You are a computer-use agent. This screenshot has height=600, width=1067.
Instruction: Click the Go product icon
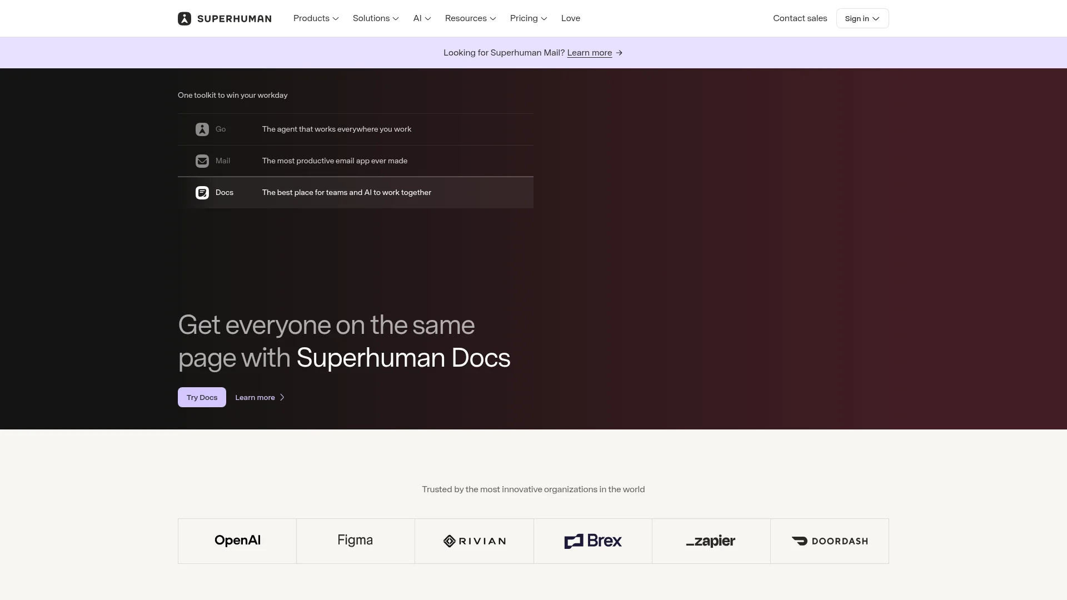click(x=202, y=129)
